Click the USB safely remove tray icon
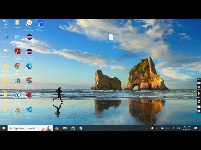This screenshot has height=150, width=201. coord(152,128)
